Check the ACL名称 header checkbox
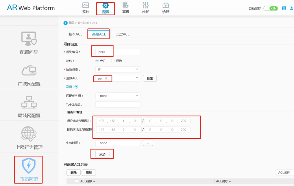 click(x=77, y=181)
